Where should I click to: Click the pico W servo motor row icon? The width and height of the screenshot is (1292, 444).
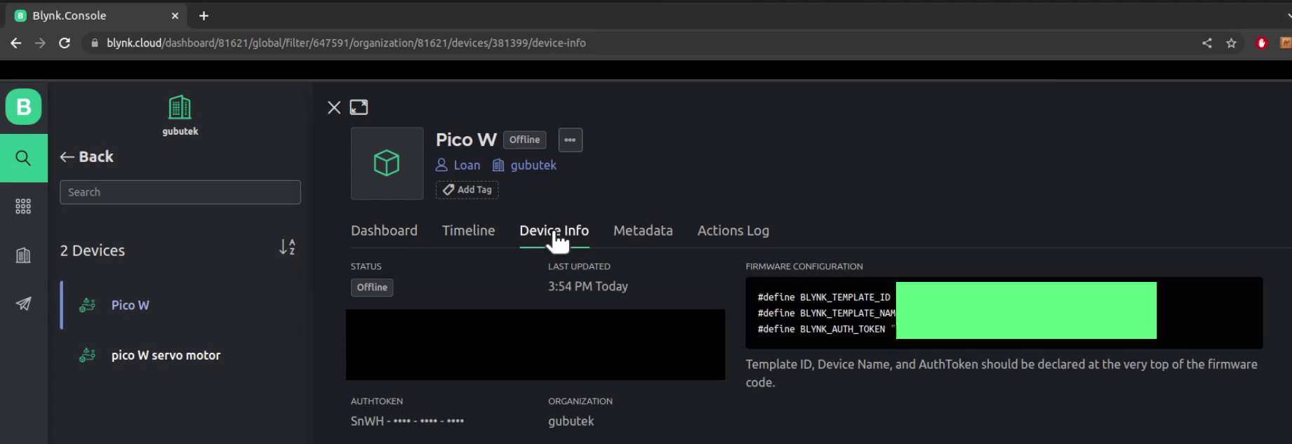point(87,356)
